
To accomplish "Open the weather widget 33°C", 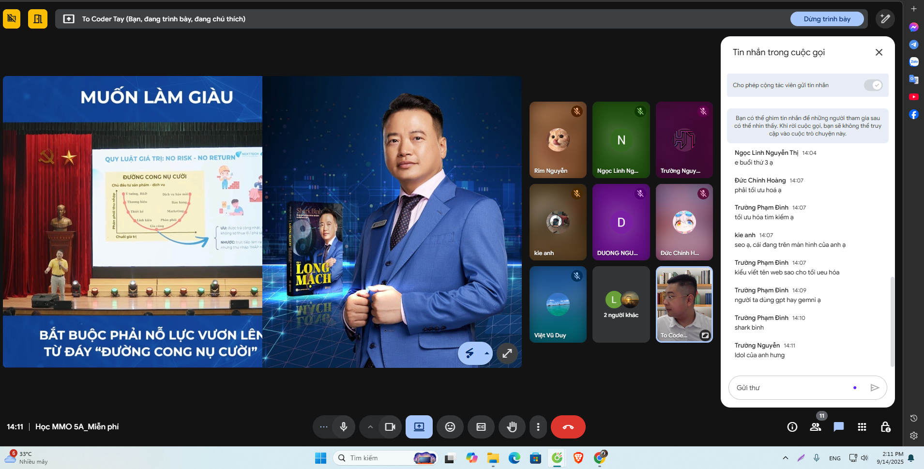I will [x=27, y=458].
